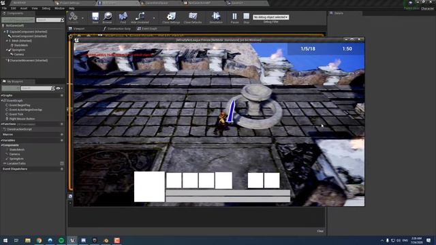Select Event ActorBeginOverlap in My Blueprint
Screen dimensions: 436x245
(x=26, y=110)
